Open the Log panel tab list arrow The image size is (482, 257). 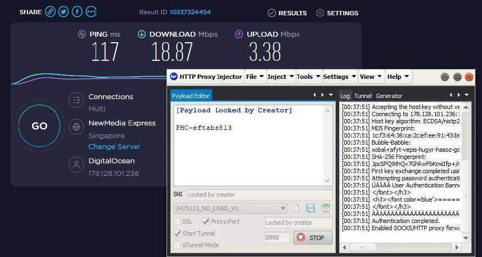[x=467, y=95]
